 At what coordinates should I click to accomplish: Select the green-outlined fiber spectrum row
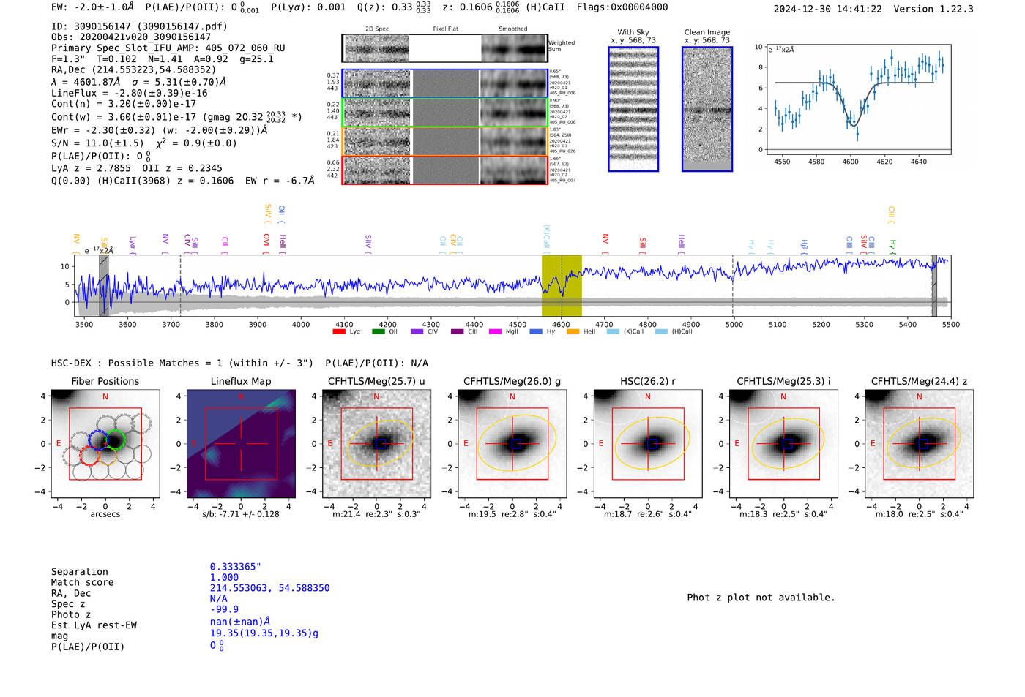444,112
